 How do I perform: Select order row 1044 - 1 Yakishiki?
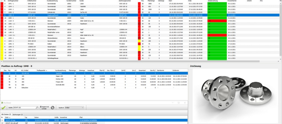tap(140, 7)
